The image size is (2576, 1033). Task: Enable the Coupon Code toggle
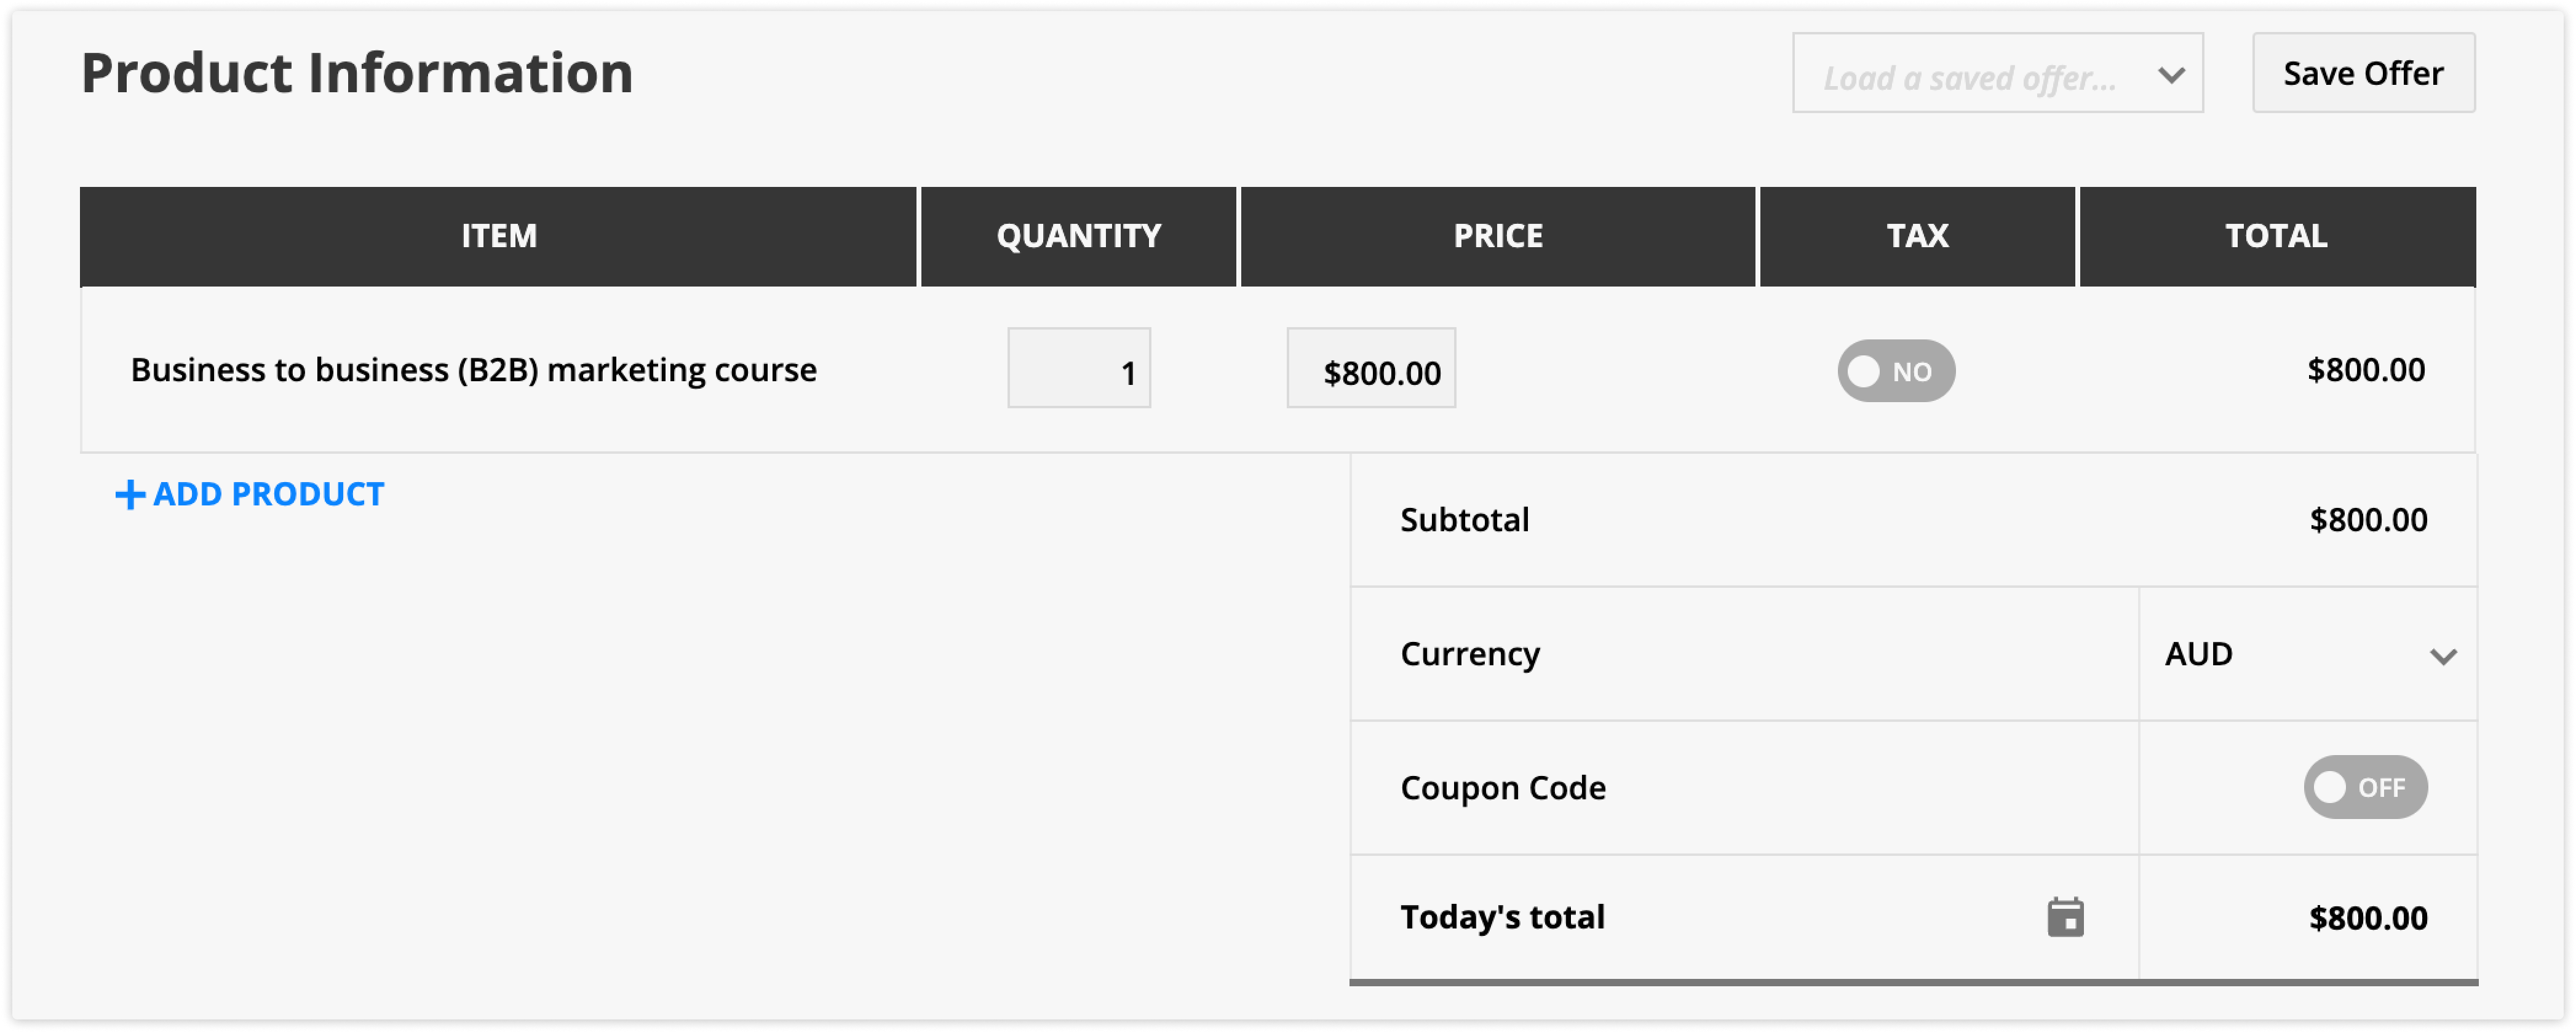[x=2365, y=787]
